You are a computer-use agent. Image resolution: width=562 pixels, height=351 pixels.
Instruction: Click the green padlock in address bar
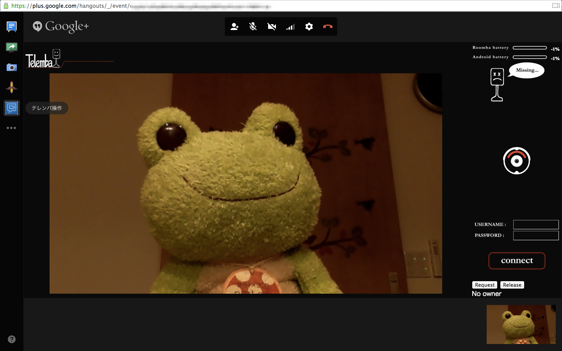6,6
